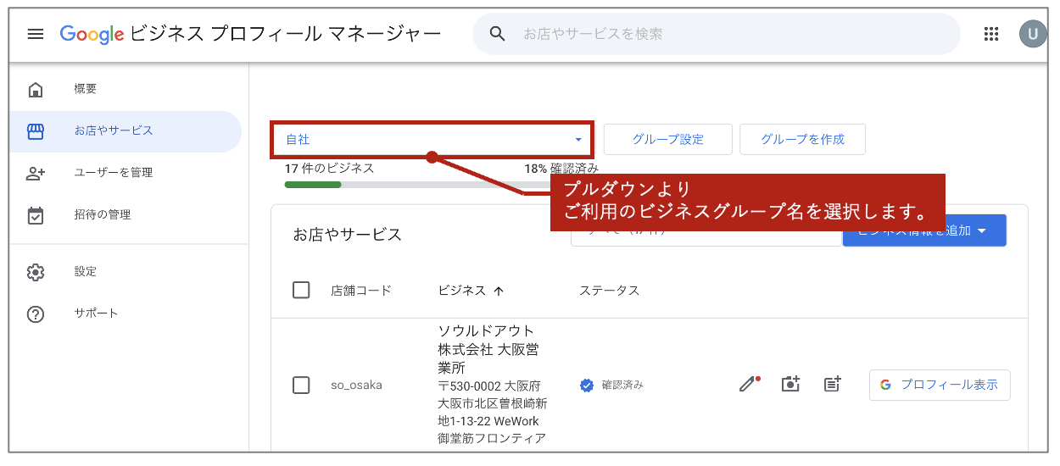Open the ビジネス情報を追加 dropdown arrow
This screenshot has height=466, width=1060.
pyautogui.click(x=982, y=230)
